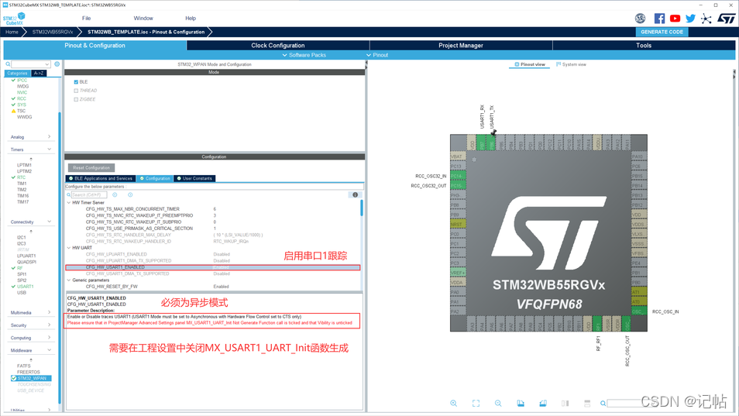This screenshot has width=739, height=416.
Task: Open the ST community badge icon
Action: [x=640, y=19]
